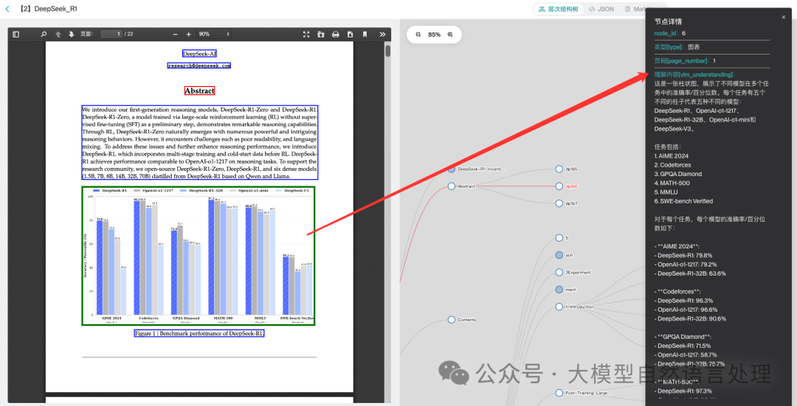
Task: Click the Figure 1 caption in PDF
Action: pos(199,334)
